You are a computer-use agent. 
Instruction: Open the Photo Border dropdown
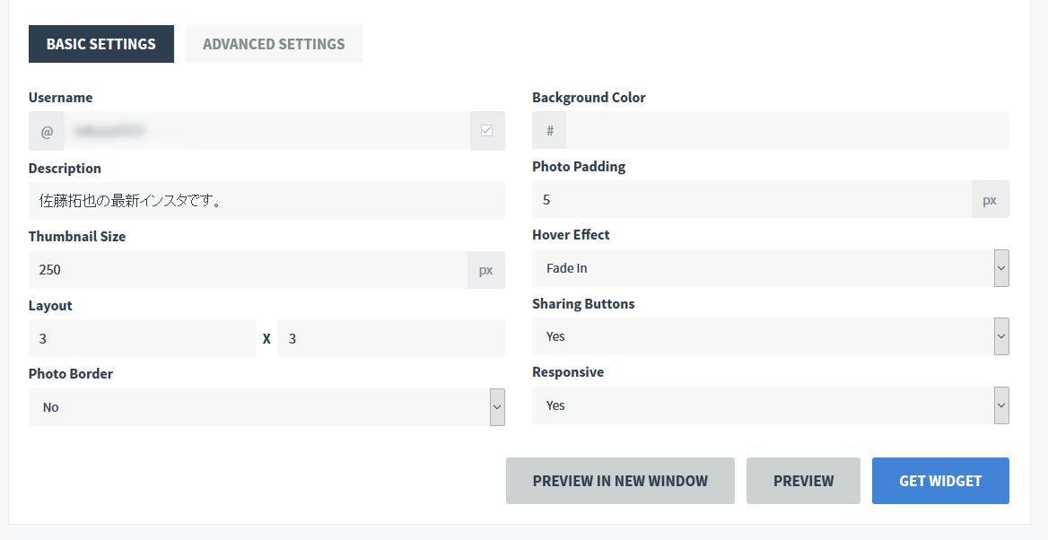pos(266,407)
